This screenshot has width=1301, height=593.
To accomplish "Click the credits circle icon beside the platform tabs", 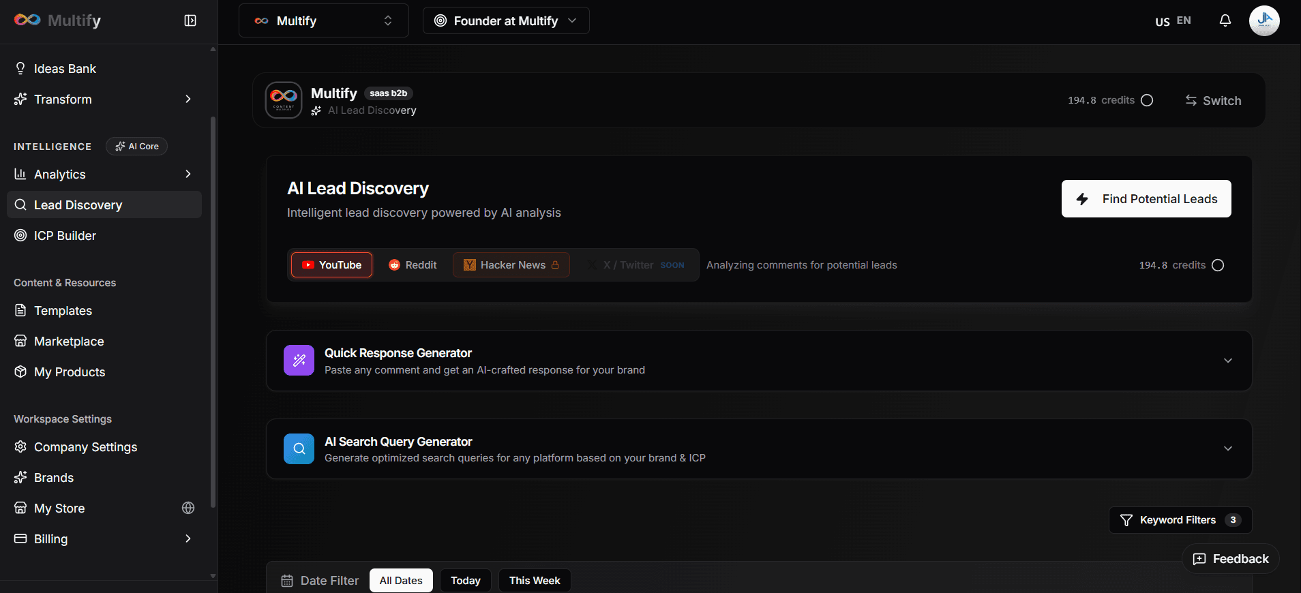I will tap(1218, 265).
